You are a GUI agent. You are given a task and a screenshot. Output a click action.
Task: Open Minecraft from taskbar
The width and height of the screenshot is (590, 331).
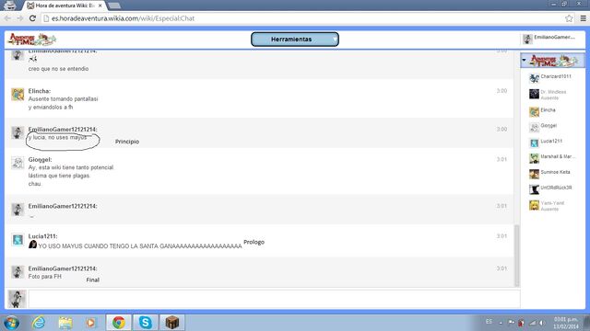[x=172, y=323]
